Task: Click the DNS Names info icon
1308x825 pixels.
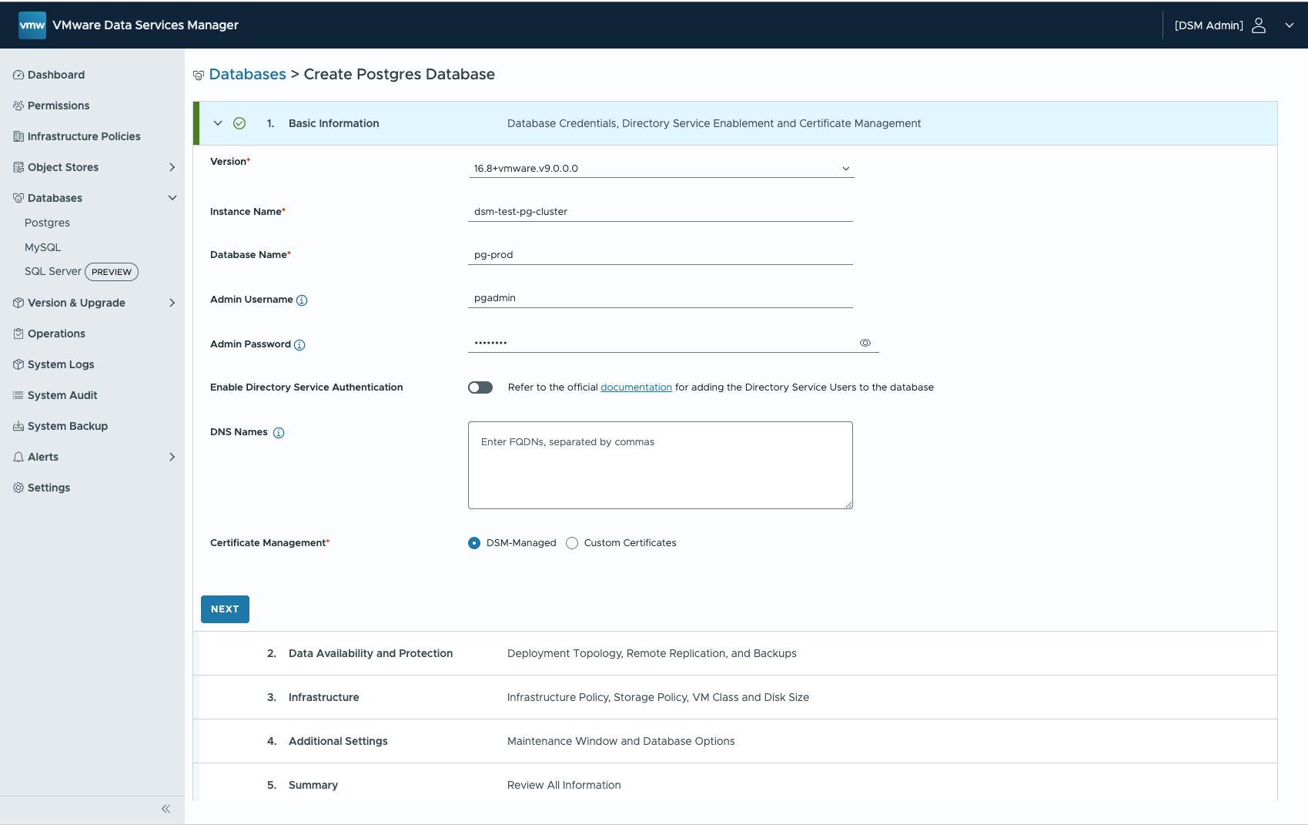Action: [279, 433]
